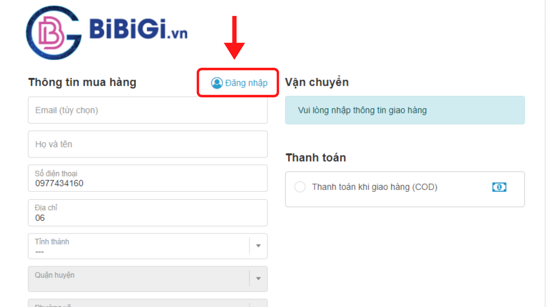Viewport: 546px width, 307px height.
Task: Click the BiBiGi.vn logo
Action: point(107,33)
